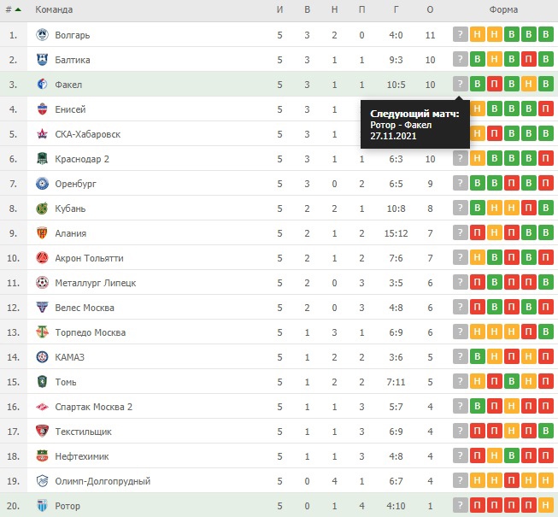Click Волгарь's gray question-mark next match box
The image size is (558, 517).
click(x=461, y=35)
